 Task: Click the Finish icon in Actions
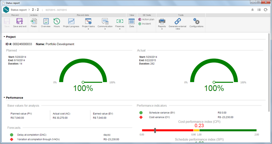[x=34, y=21]
